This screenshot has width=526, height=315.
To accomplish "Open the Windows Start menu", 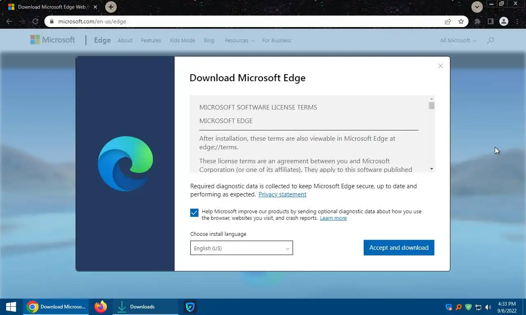I will click(x=11, y=307).
